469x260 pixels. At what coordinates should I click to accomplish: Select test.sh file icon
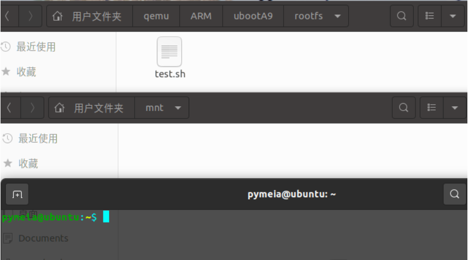(169, 52)
